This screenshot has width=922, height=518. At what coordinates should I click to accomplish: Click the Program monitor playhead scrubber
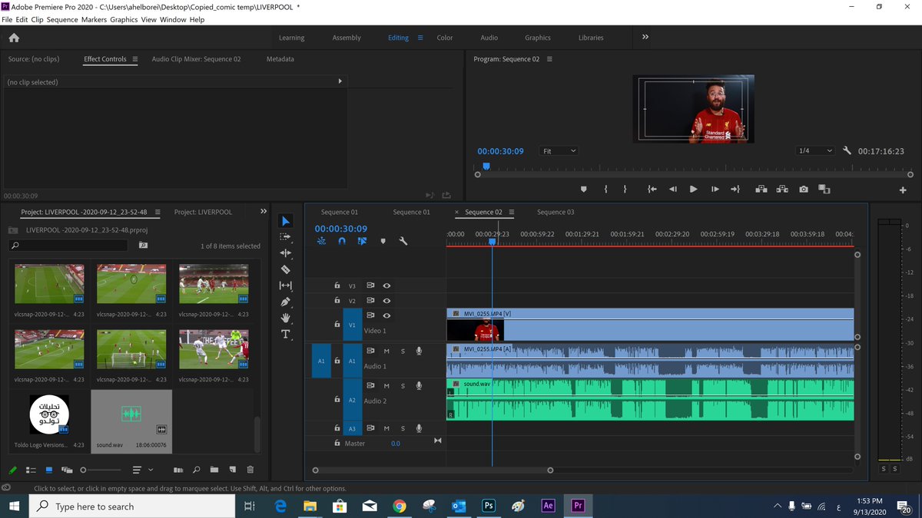[486, 166]
